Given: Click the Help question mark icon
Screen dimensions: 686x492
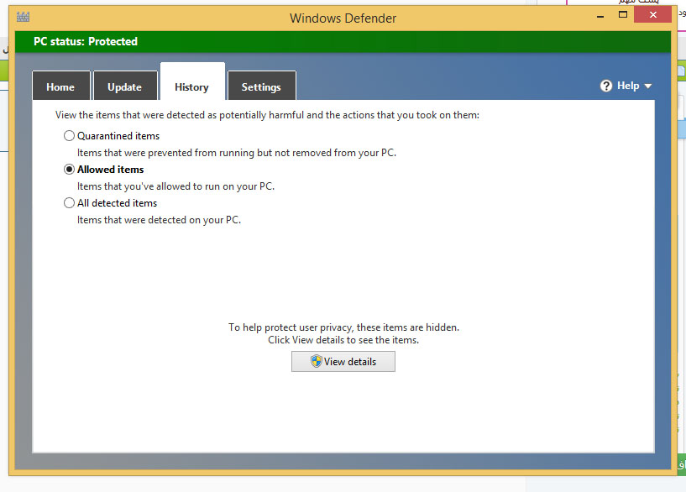Looking at the screenshot, I should point(606,86).
